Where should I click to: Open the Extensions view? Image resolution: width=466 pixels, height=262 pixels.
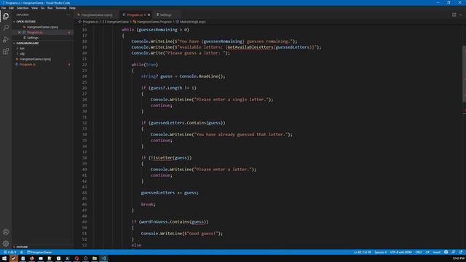(6, 52)
